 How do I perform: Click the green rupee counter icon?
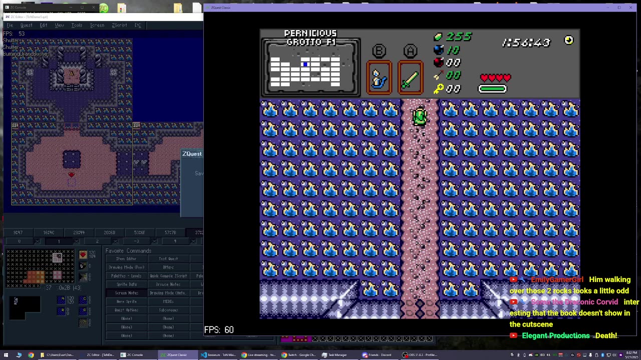438,37
